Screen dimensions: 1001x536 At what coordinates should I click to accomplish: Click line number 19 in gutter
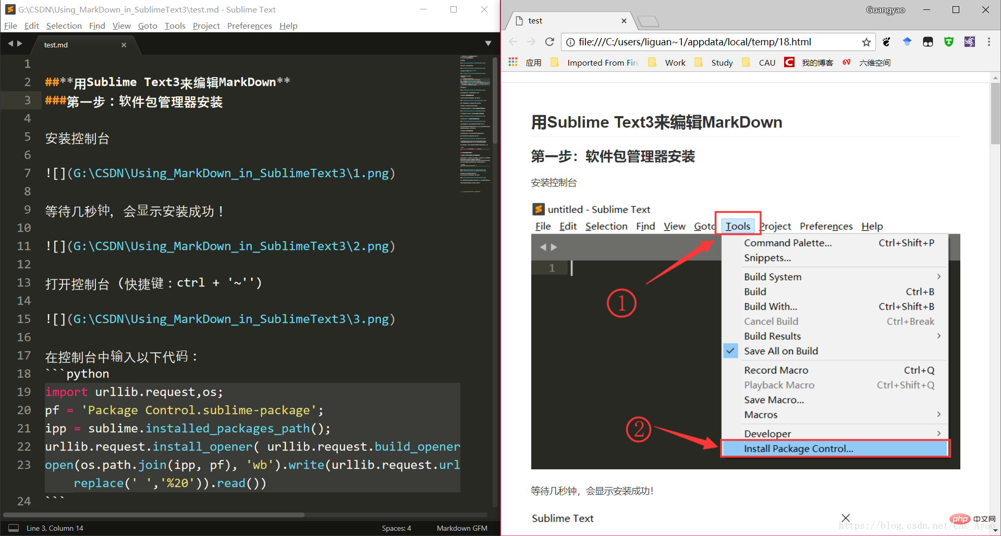24,392
